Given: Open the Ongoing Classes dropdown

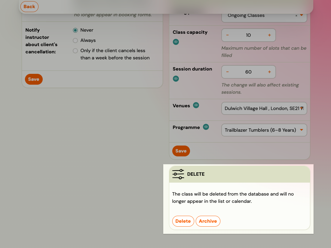Looking at the screenshot, I should pyautogui.click(x=302, y=15).
